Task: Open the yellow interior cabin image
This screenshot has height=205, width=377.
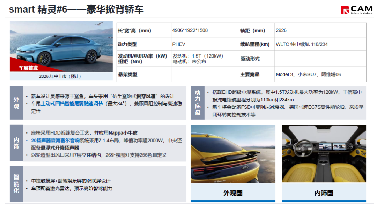Action: [324, 154]
